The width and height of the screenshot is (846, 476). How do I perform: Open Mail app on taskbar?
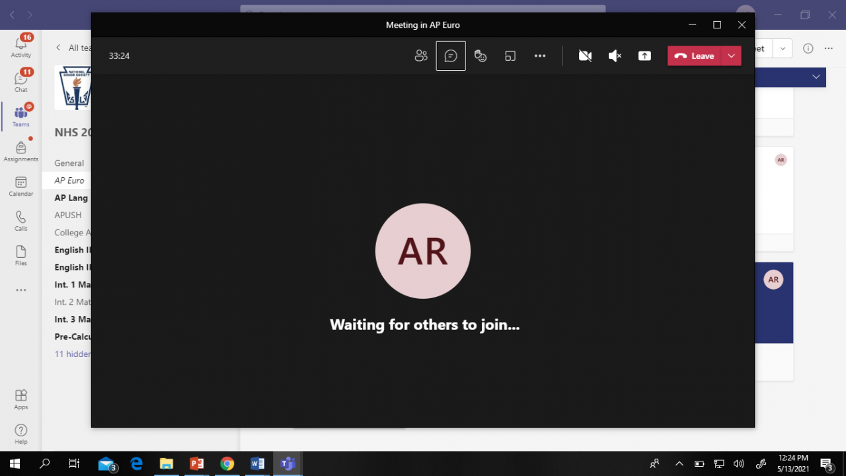pos(107,463)
